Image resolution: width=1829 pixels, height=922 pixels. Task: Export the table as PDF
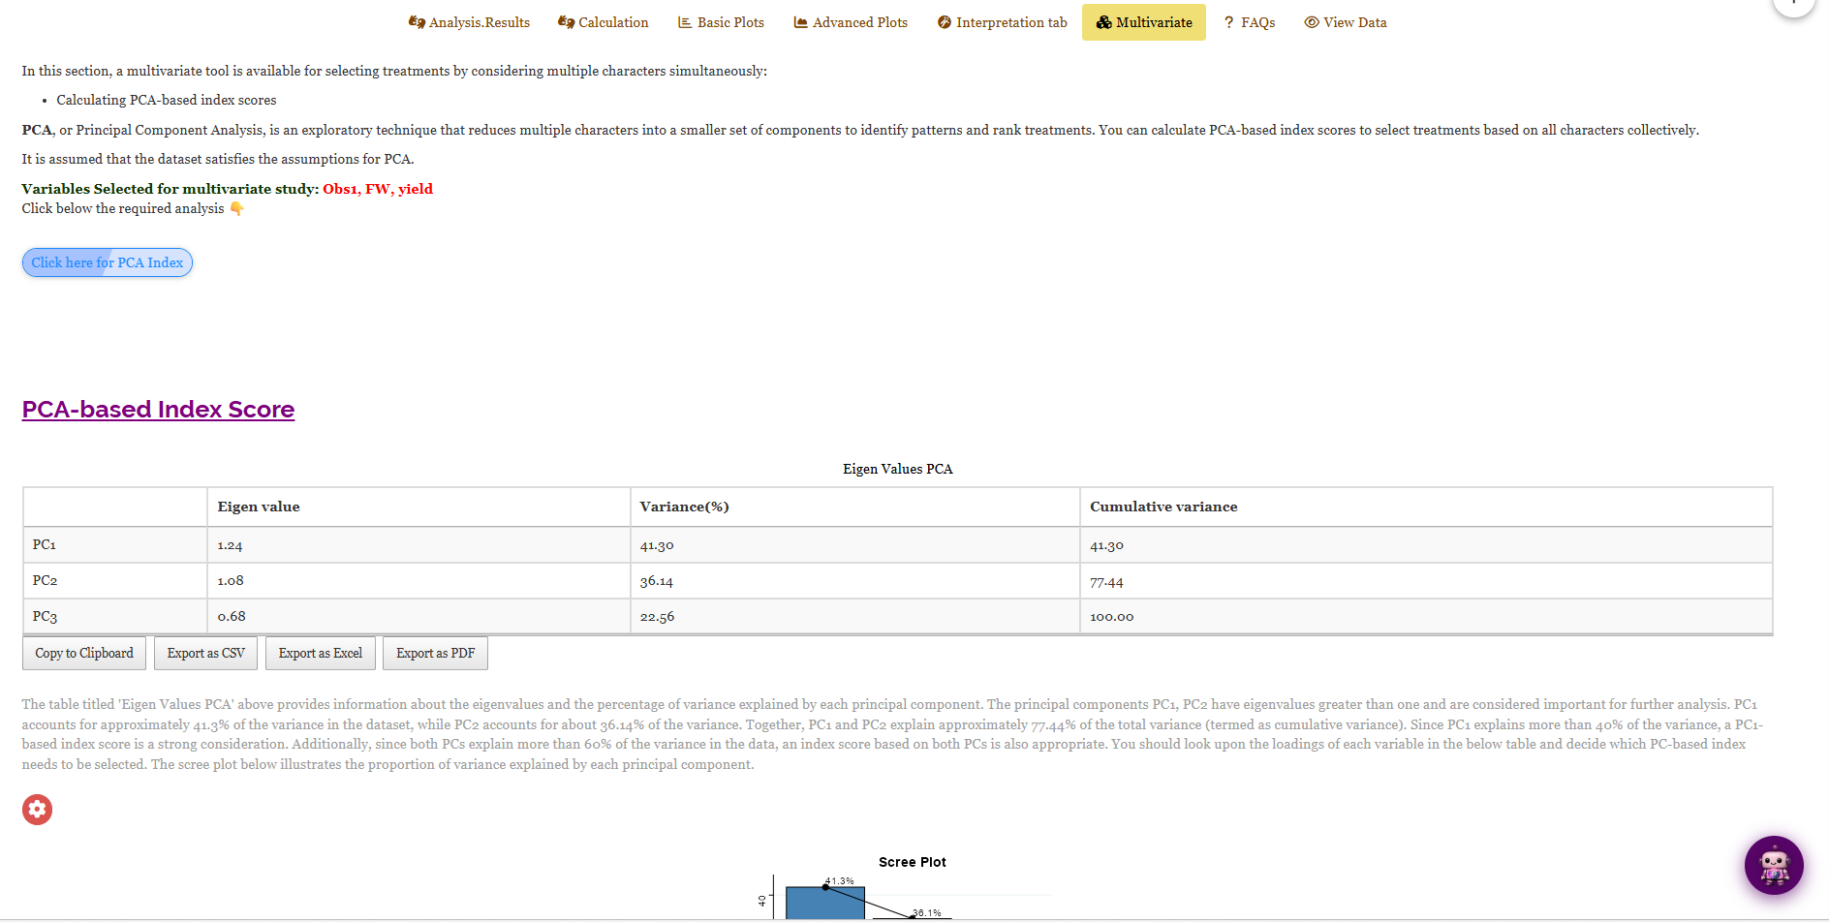point(436,654)
